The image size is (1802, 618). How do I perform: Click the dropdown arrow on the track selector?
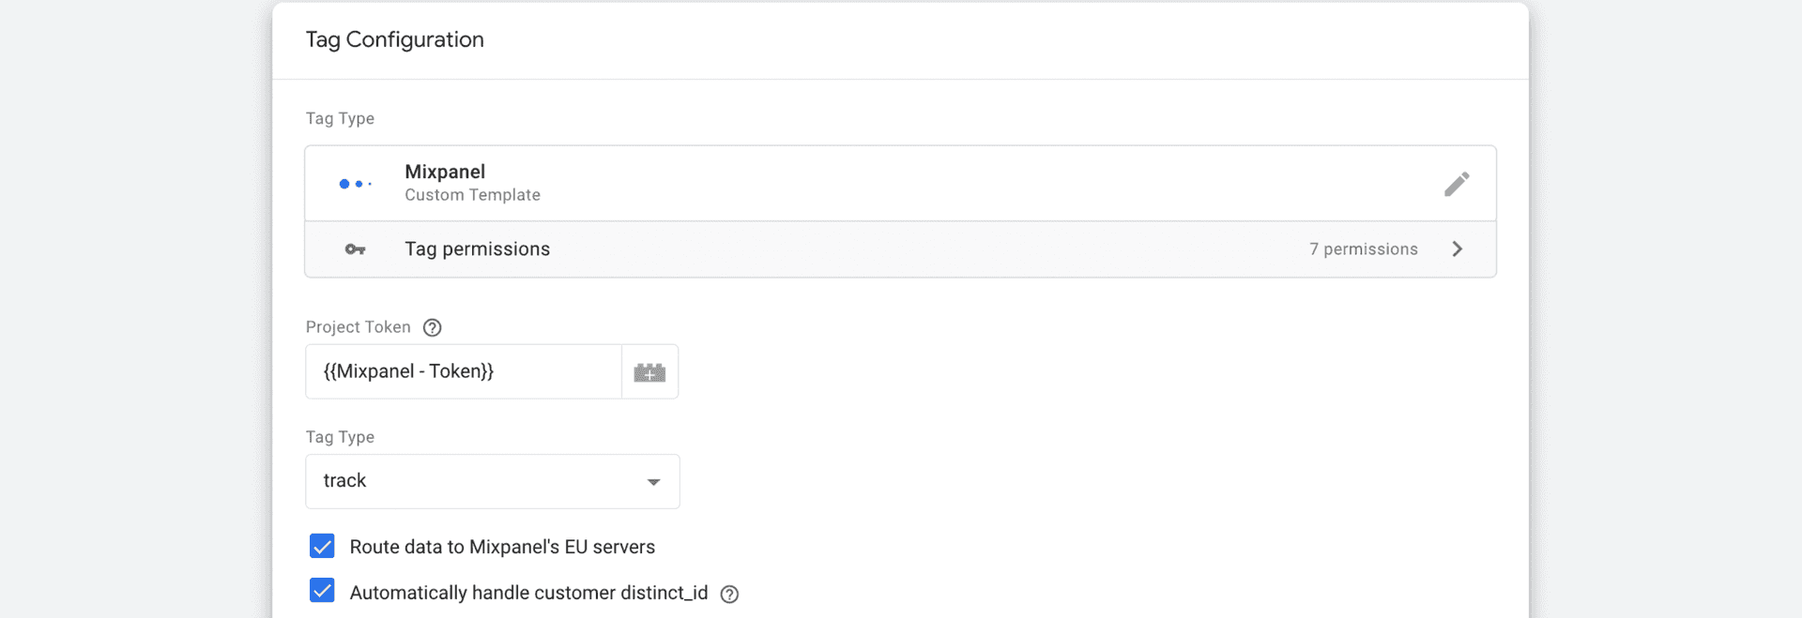pos(653,481)
